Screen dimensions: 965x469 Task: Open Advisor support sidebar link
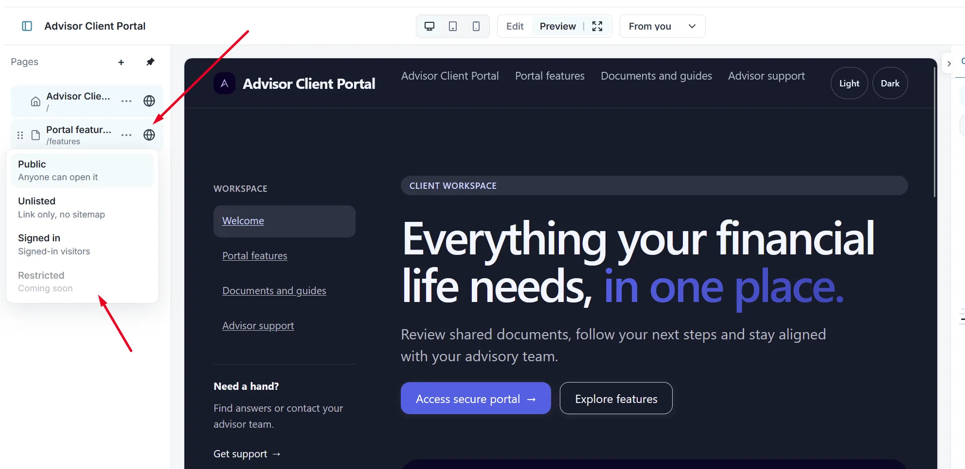coord(258,326)
